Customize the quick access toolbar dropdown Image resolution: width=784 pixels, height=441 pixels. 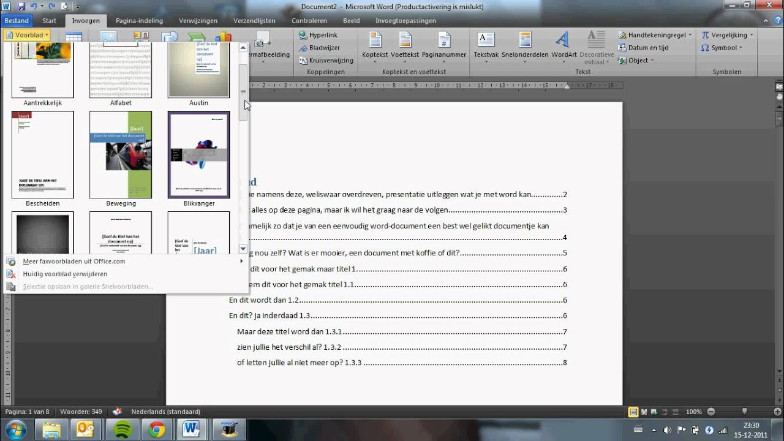[x=77, y=7]
